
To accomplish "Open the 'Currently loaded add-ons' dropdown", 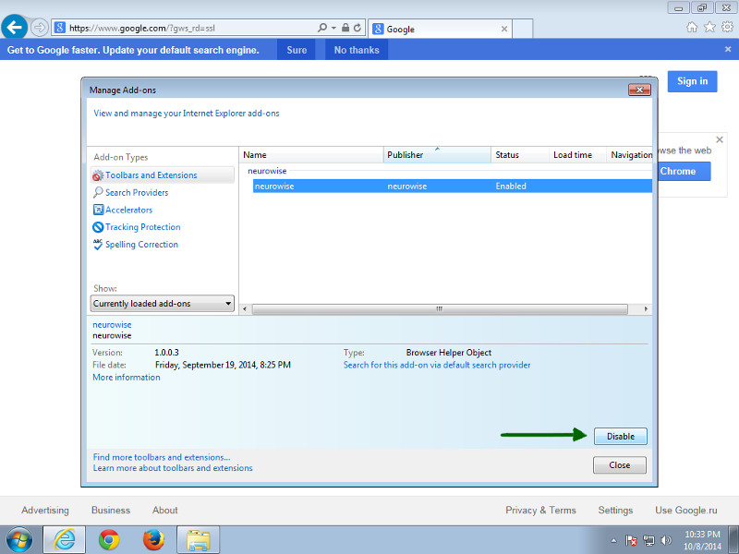I will point(163,304).
